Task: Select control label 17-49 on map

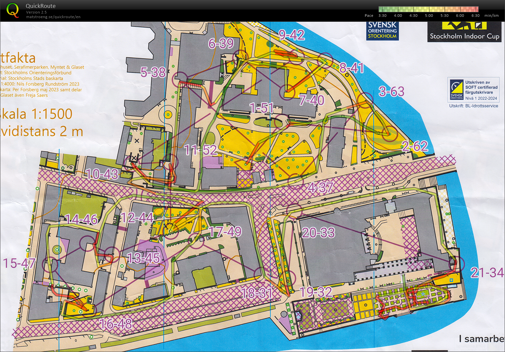Action: pyautogui.click(x=225, y=232)
